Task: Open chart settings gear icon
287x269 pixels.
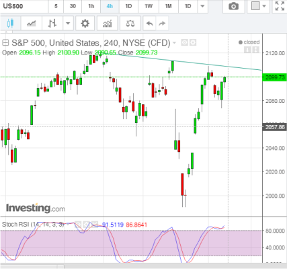Action: pyautogui.click(x=85, y=23)
